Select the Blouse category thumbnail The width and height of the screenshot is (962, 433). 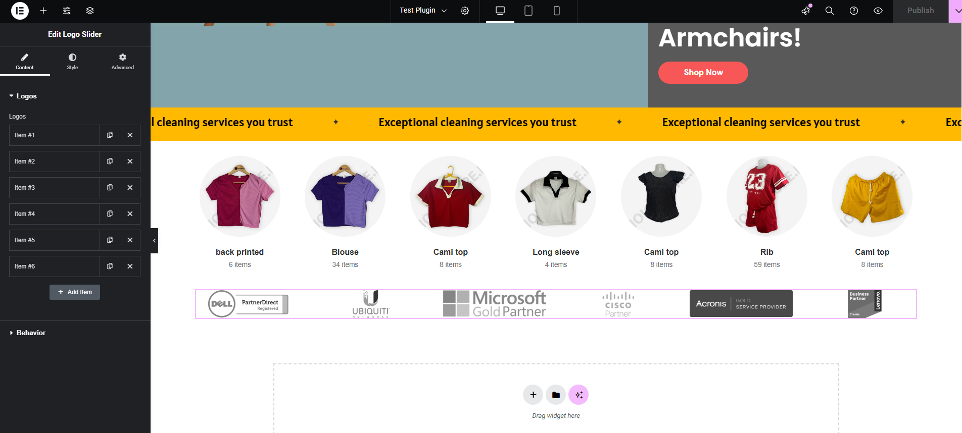point(345,196)
